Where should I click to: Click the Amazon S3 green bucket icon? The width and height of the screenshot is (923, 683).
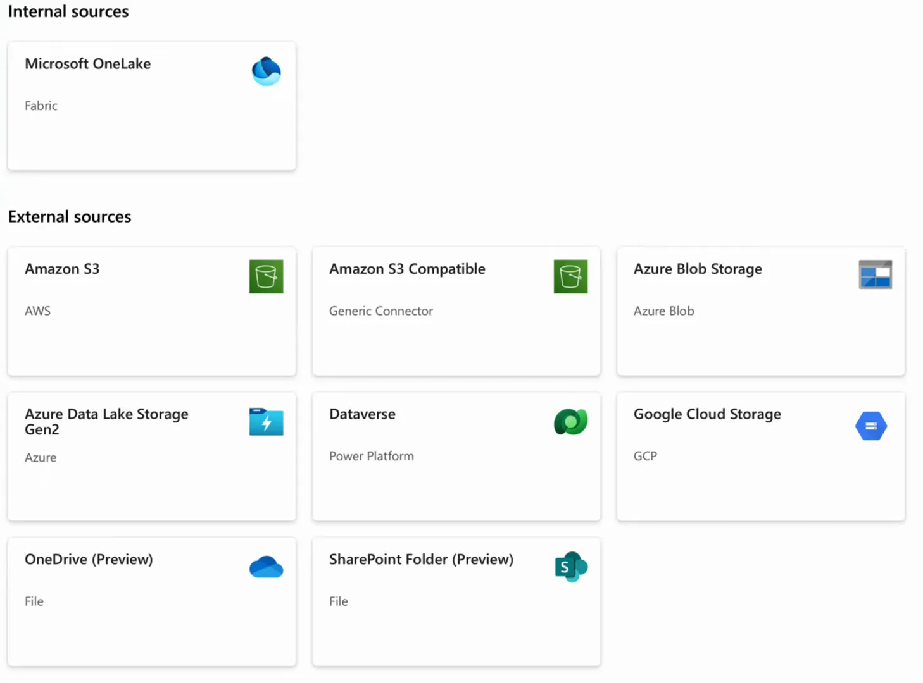(266, 276)
